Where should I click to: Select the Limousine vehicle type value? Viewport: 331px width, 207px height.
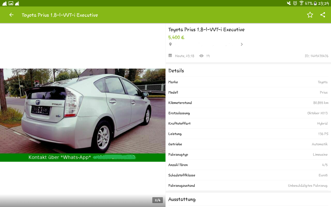[320, 154]
